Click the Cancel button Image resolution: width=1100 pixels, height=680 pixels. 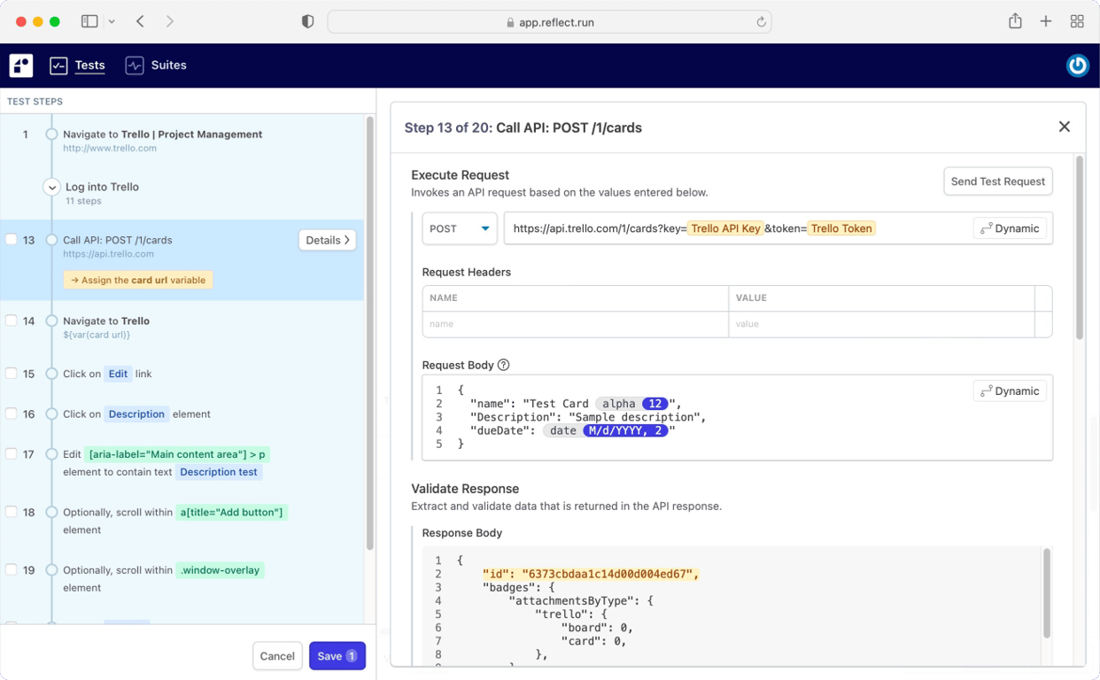tap(277, 656)
